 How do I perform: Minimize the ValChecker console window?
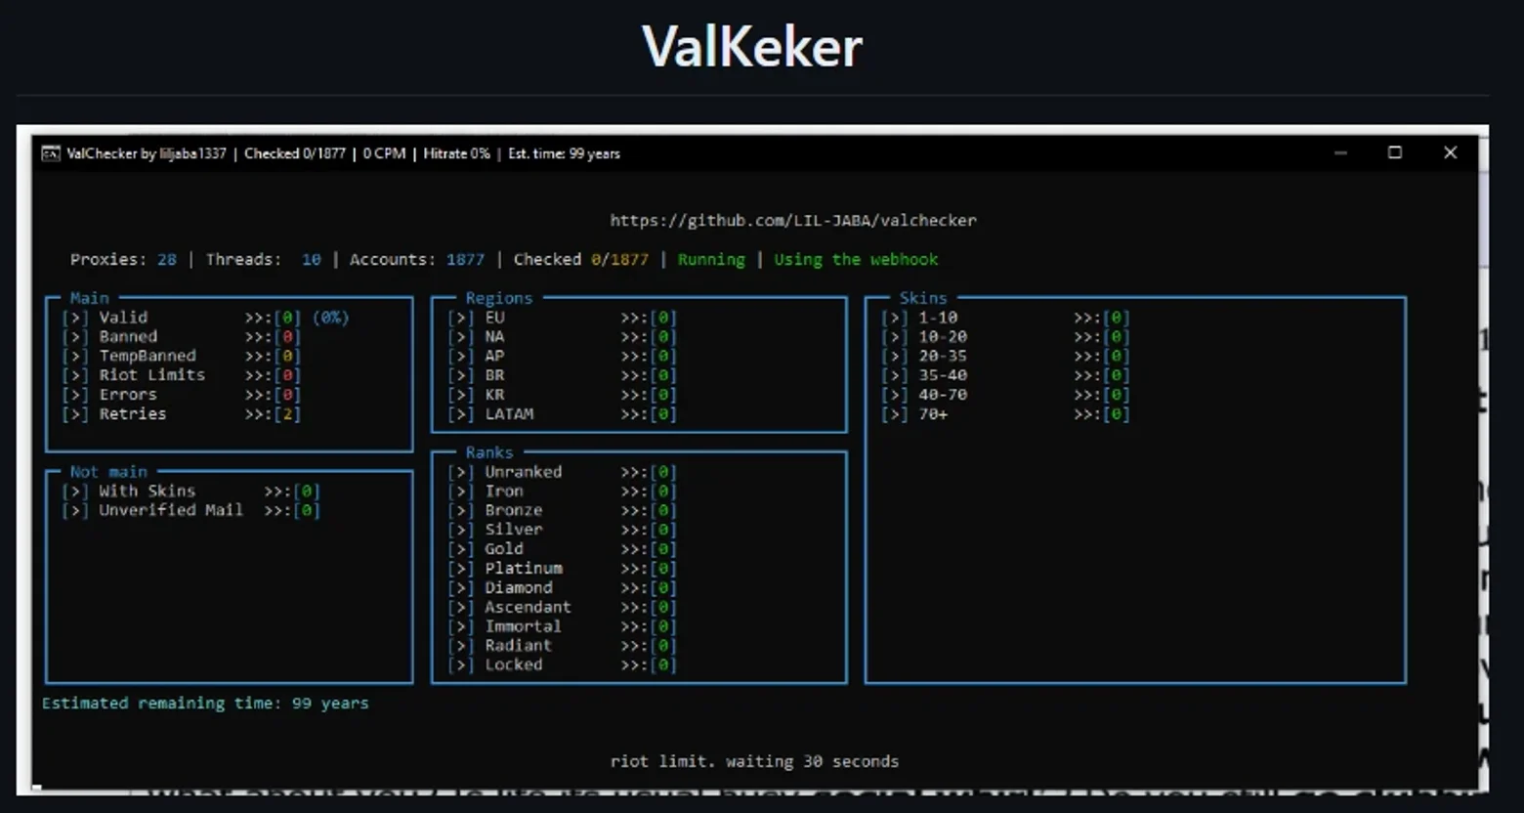point(1340,153)
